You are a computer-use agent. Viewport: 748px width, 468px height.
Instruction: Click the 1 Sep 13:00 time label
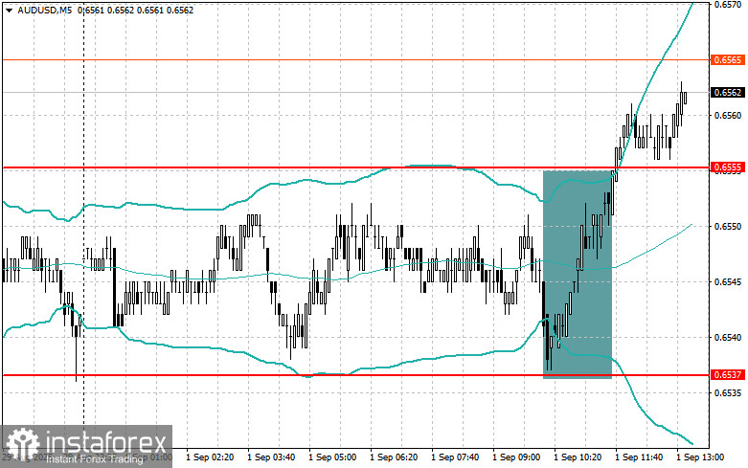(700, 457)
